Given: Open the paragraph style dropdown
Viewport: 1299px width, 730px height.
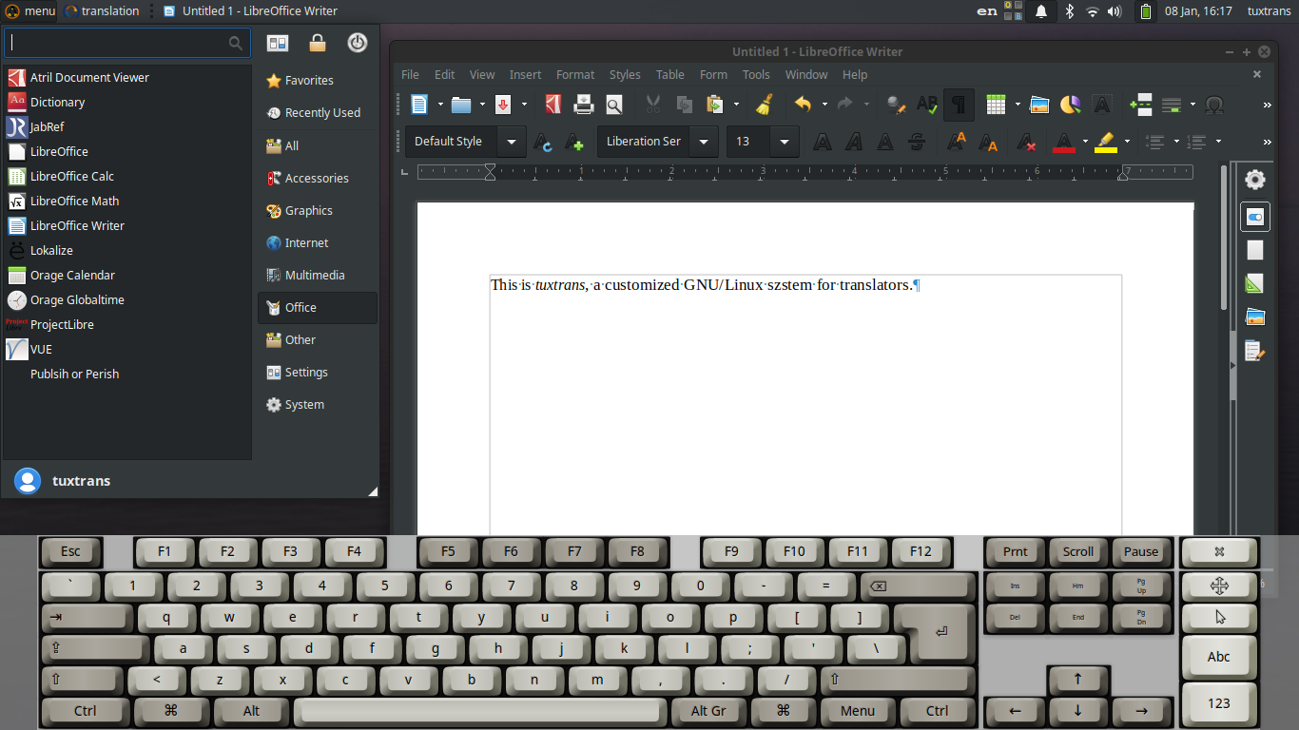Looking at the screenshot, I should point(512,142).
